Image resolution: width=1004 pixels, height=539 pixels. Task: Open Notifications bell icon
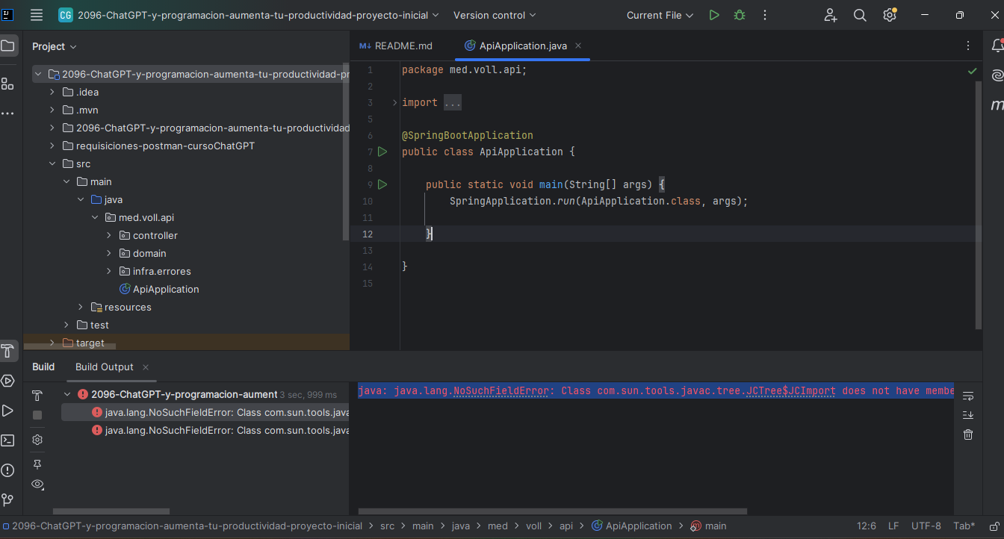(x=997, y=46)
